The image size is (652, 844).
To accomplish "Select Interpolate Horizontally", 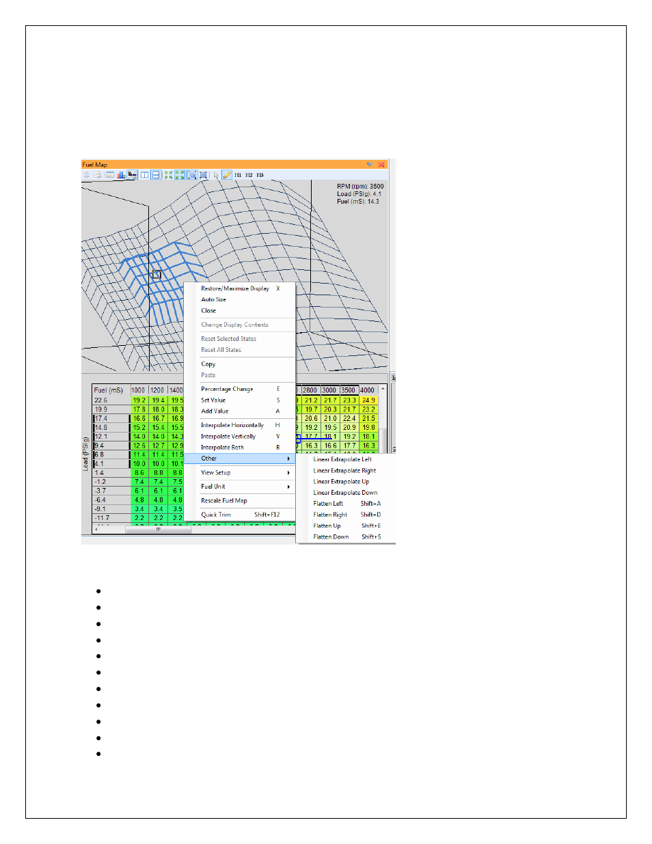I will pyautogui.click(x=240, y=425).
